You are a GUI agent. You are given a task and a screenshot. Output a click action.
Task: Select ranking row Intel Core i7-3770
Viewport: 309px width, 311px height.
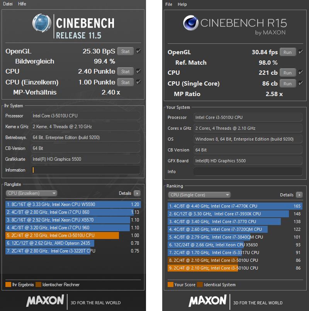tap(235, 222)
